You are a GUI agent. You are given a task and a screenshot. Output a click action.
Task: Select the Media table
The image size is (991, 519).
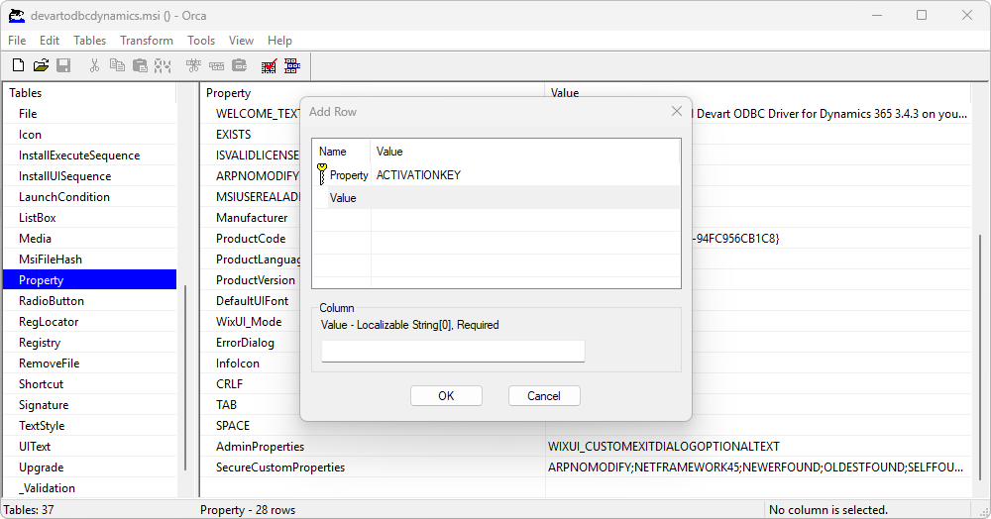[x=90, y=239]
